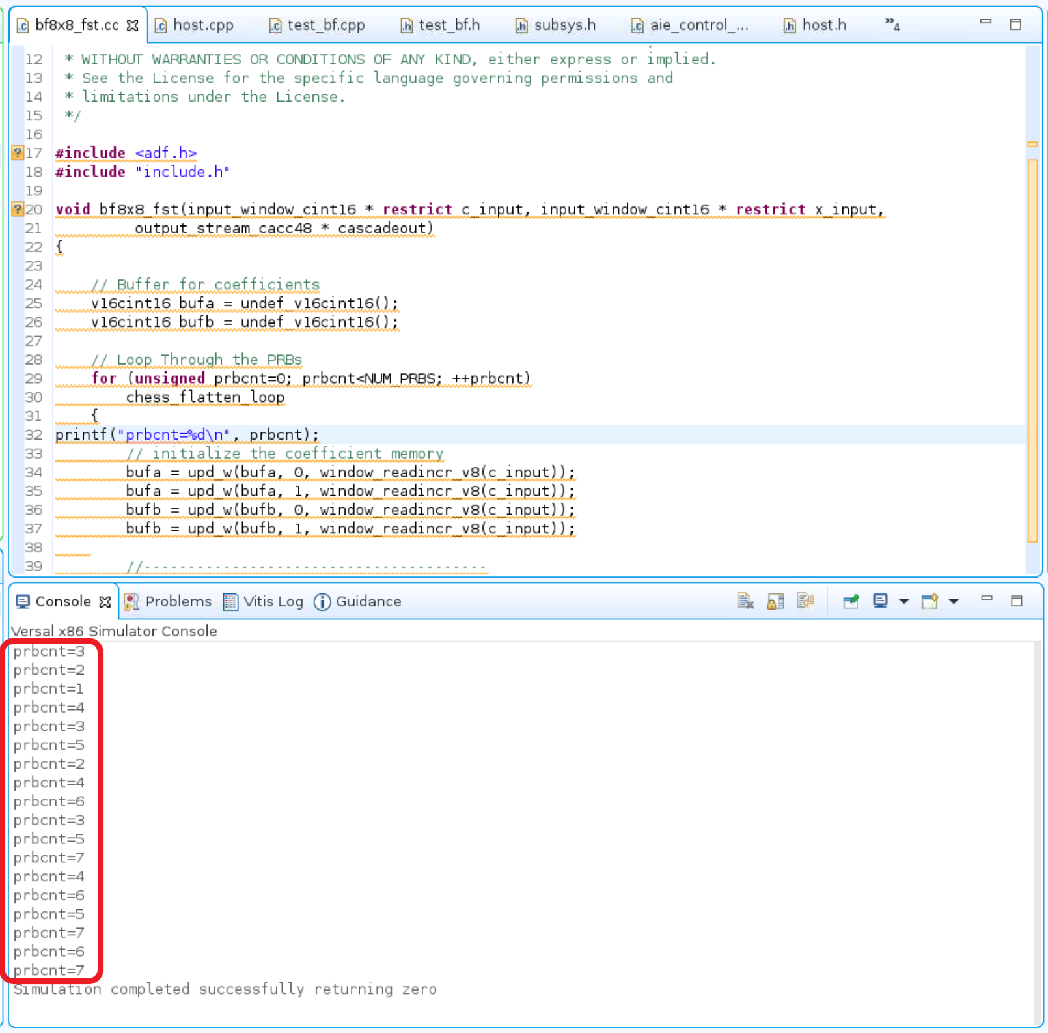Click the Guidance view info icon
The height and width of the screenshot is (1033, 1048).
(x=322, y=601)
